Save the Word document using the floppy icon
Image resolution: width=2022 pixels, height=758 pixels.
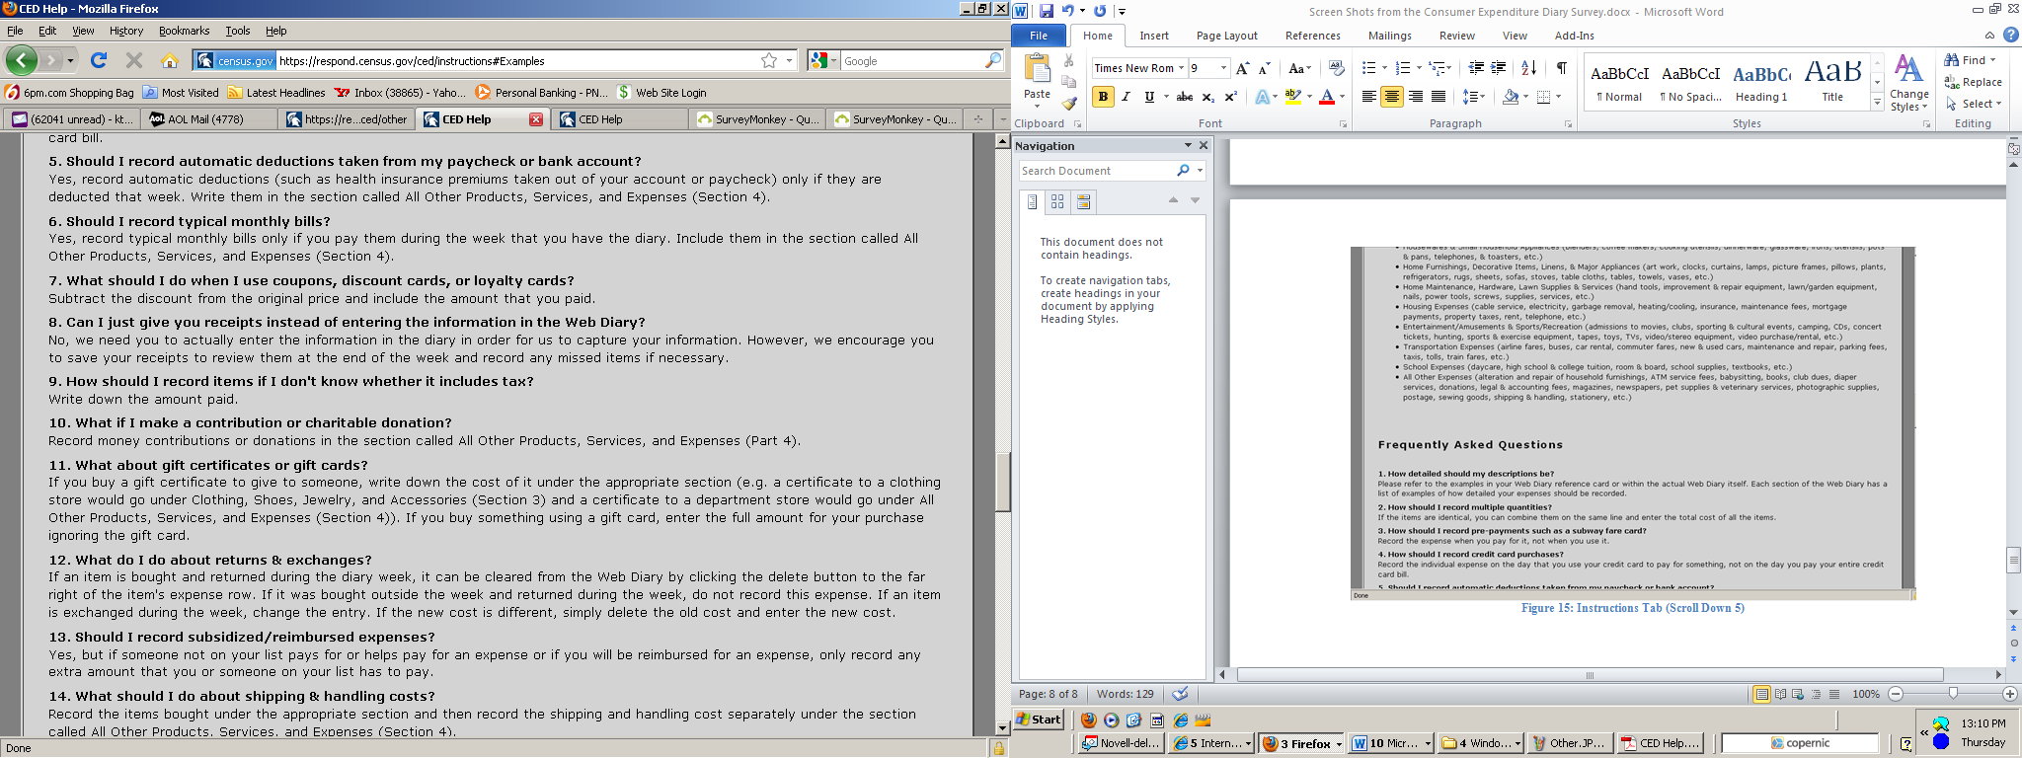coord(1047,11)
